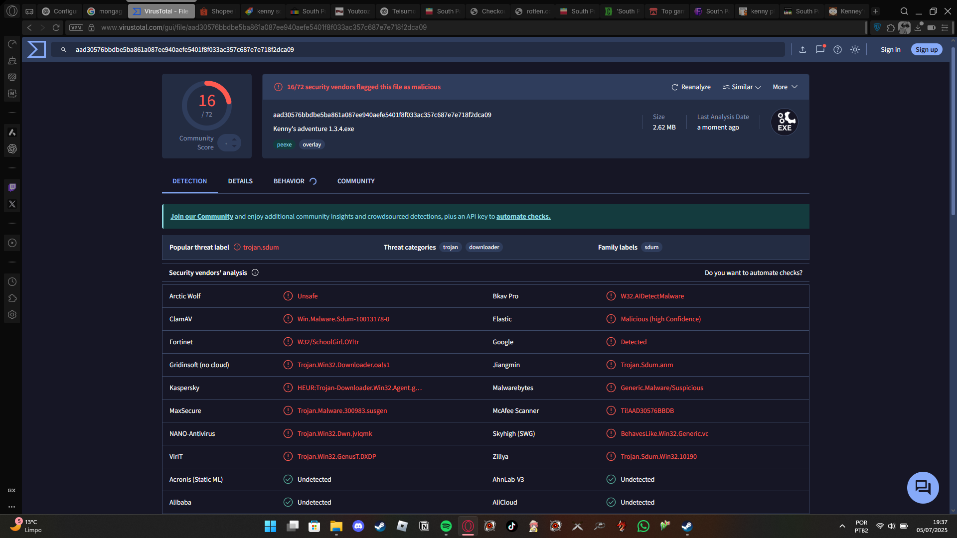957x538 pixels.
Task: Click community score vote toggle
Action: (x=229, y=143)
